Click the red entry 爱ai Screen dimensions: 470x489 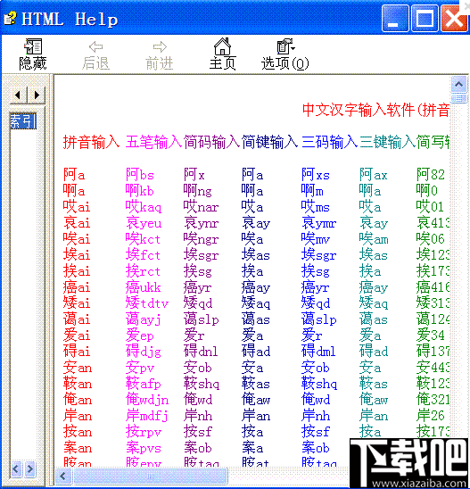tap(77, 336)
